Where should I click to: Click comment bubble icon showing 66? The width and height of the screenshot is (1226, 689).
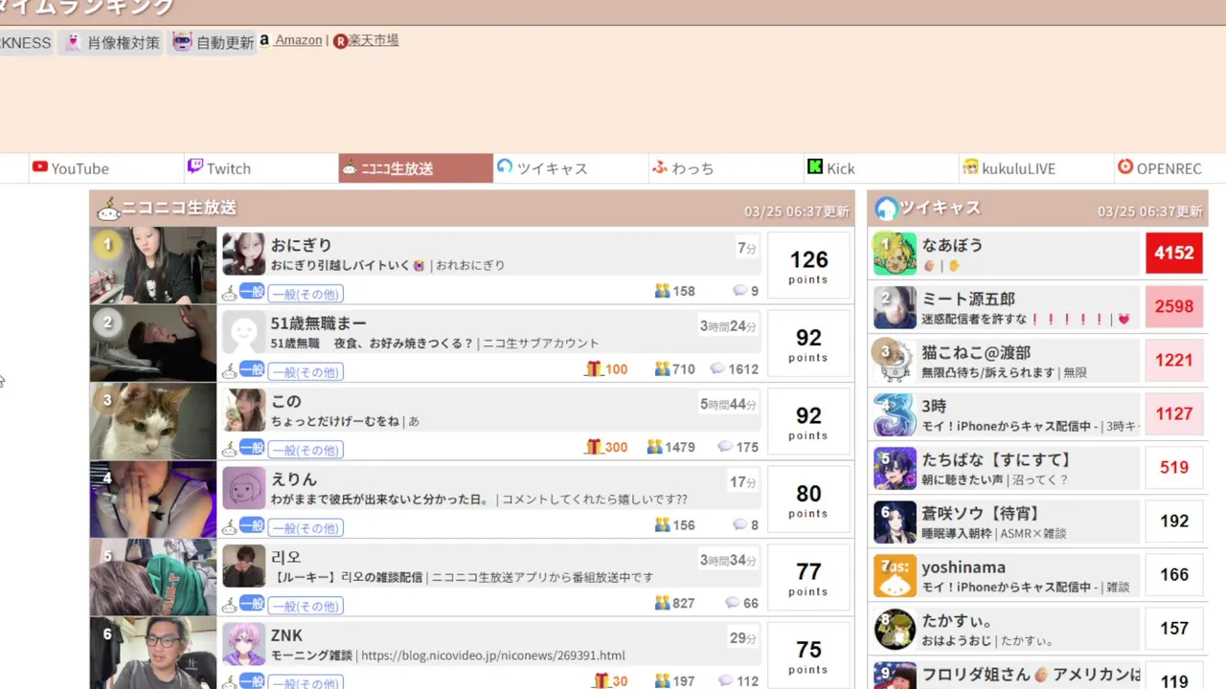(x=733, y=603)
